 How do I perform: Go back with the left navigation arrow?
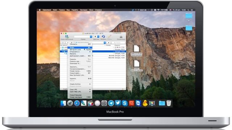click(x=68, y=43)
